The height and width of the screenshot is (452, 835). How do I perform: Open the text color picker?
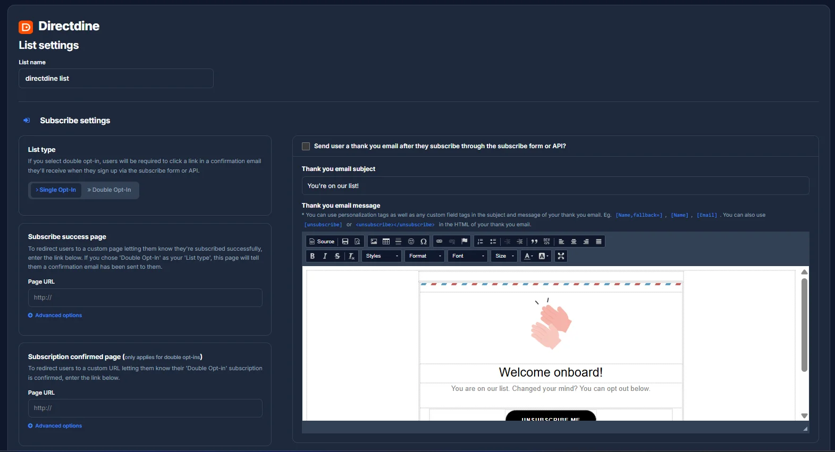pos(528,256)
